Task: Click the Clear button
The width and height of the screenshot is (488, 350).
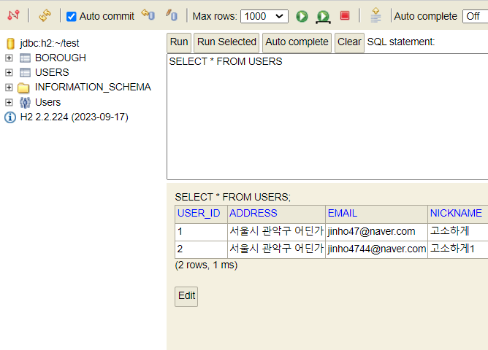Action: point(349,42)
